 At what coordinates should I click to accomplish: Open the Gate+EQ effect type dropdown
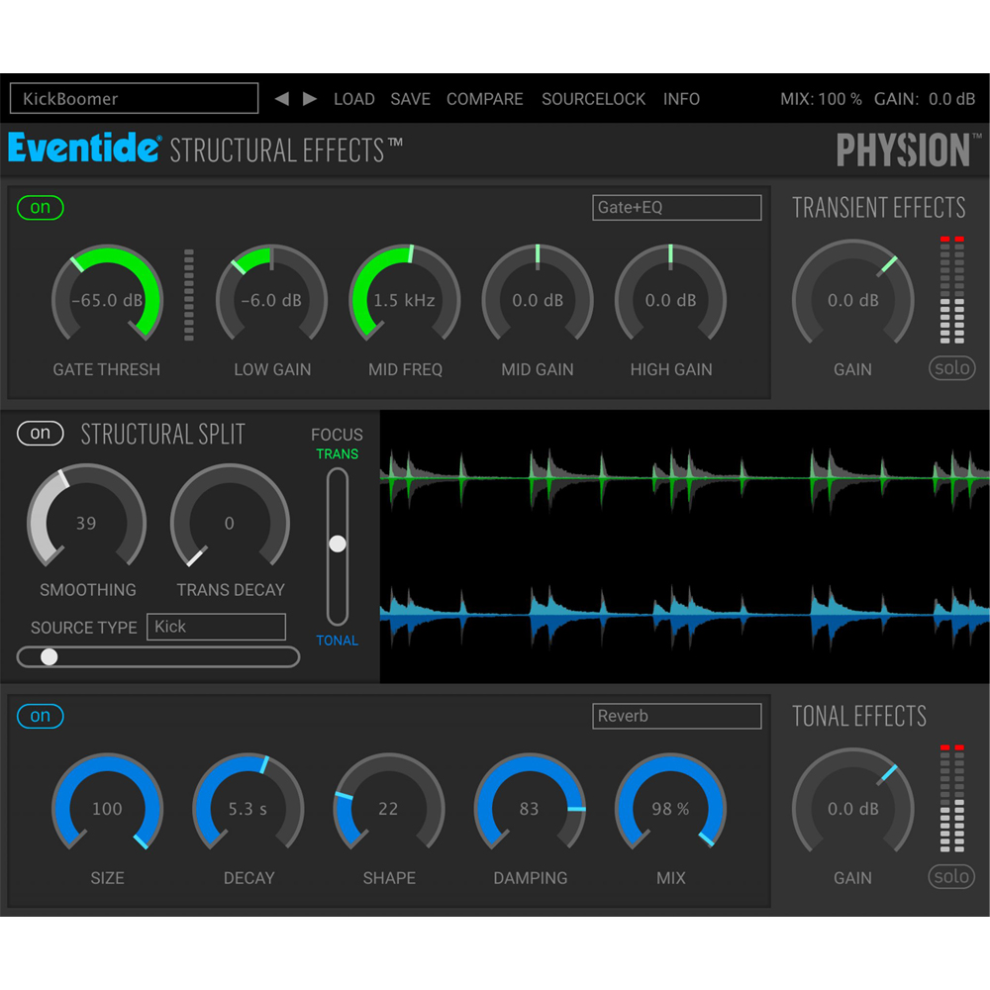coord(677,208)
